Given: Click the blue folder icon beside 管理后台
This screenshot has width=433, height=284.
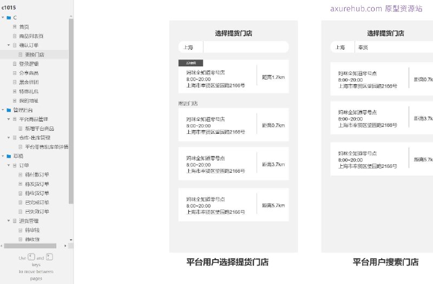Looking at the screenshot, I should [9, 110].
